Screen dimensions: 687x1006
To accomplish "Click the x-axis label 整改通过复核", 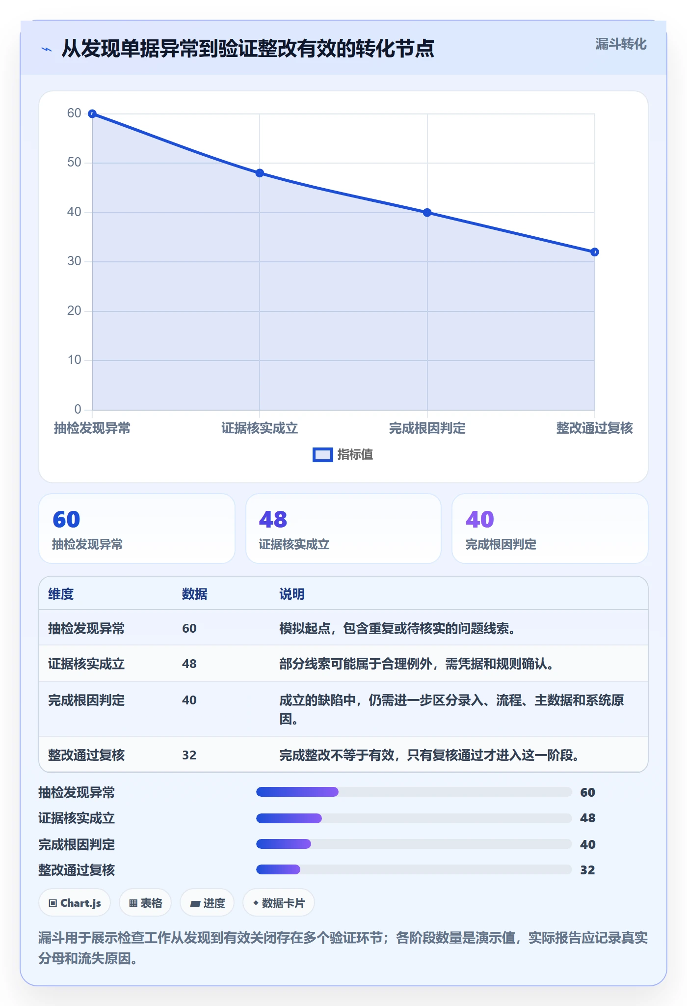I will (x=594, y=428).
